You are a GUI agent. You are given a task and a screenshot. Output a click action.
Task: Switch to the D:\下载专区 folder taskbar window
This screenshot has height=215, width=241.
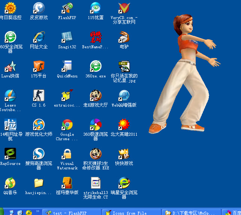coord(191,212)
